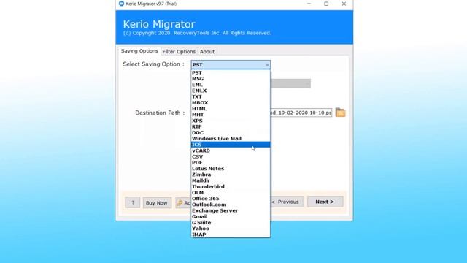The height and width of the screenshot is (263, 467).
Task: Click the ? help button
Action: pos(133,203)
